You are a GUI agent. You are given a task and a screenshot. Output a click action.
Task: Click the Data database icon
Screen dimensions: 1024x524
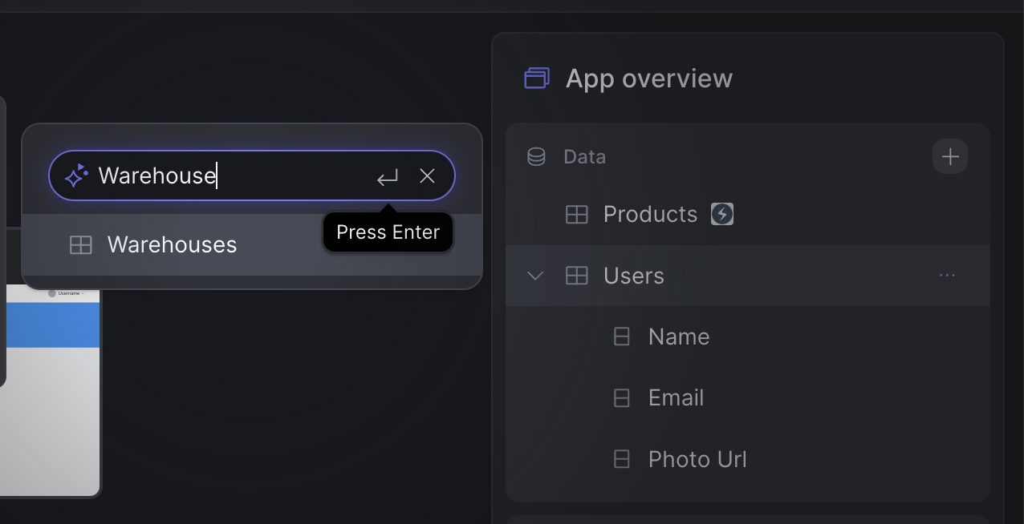tap(536, 156)
